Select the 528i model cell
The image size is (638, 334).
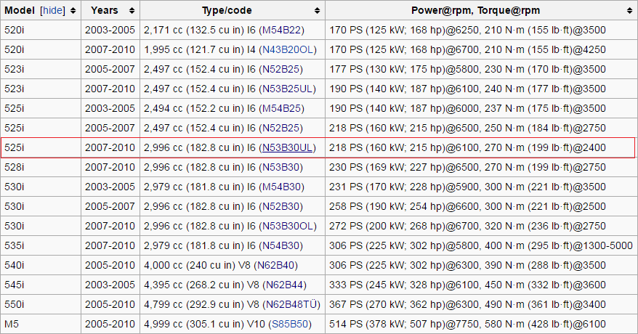41,167
